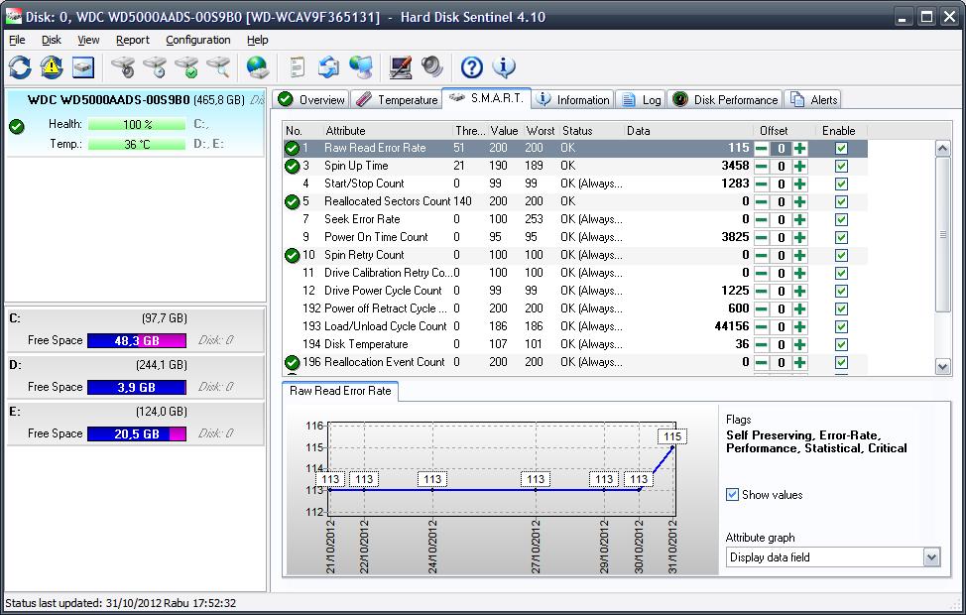Switch to the Information tab
The width and height of the screenshot is (966, 615).
[572, 99]
